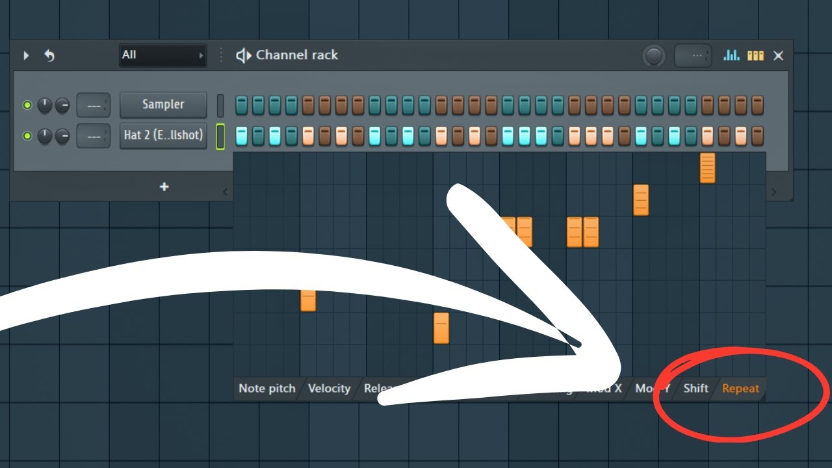This screenshot has width=832, height=468.
Task: Mute the Sampler channel green LED
Action: tap(27, 105)
